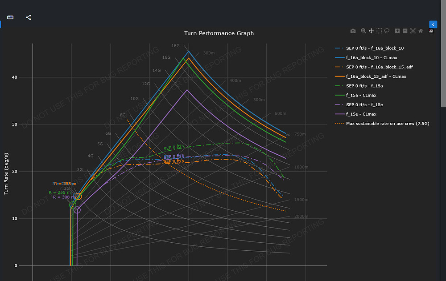Toggle SEP 0 ft/s - f_15a legend trace

359,86
